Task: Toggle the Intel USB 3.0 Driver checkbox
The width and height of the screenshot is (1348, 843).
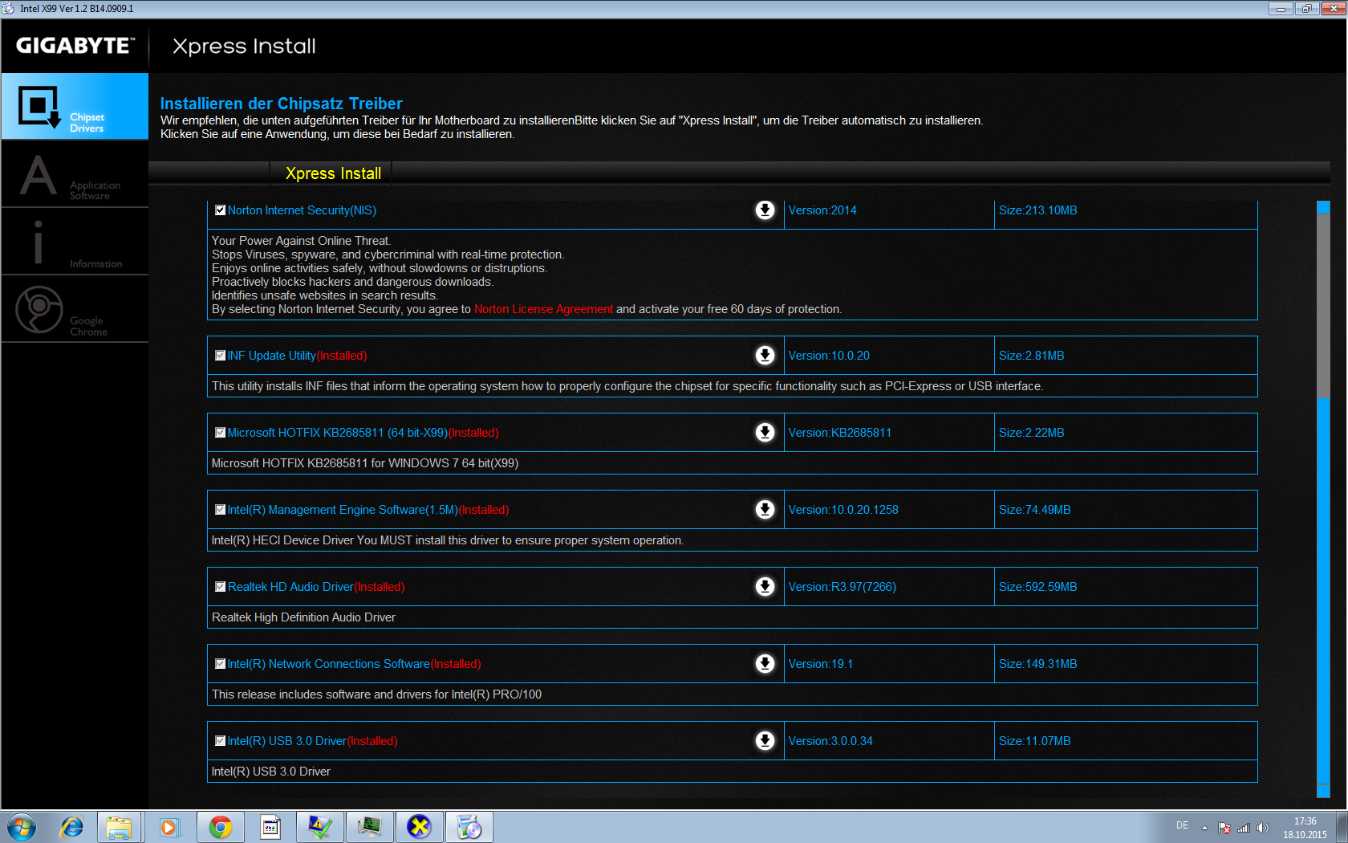Action: 220,741
